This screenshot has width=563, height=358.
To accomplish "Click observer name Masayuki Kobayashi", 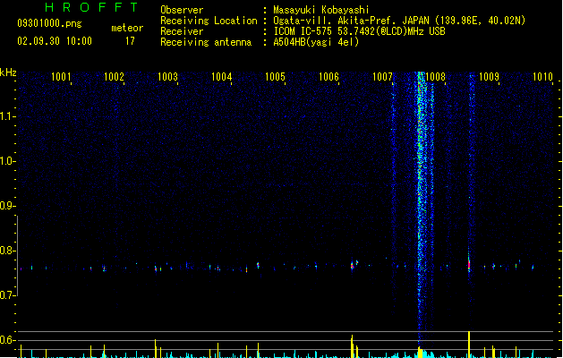I will [x=321, y=10].
